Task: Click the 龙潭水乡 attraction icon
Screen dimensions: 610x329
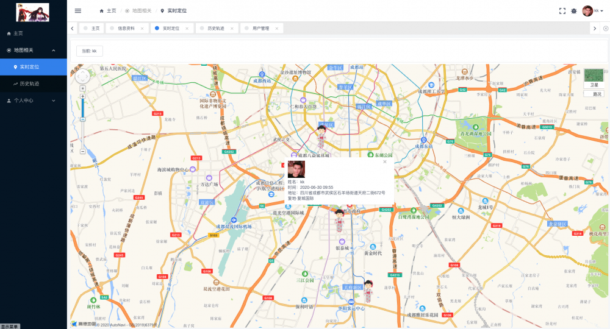Action: pyautogui.click(x=464, y=71)
